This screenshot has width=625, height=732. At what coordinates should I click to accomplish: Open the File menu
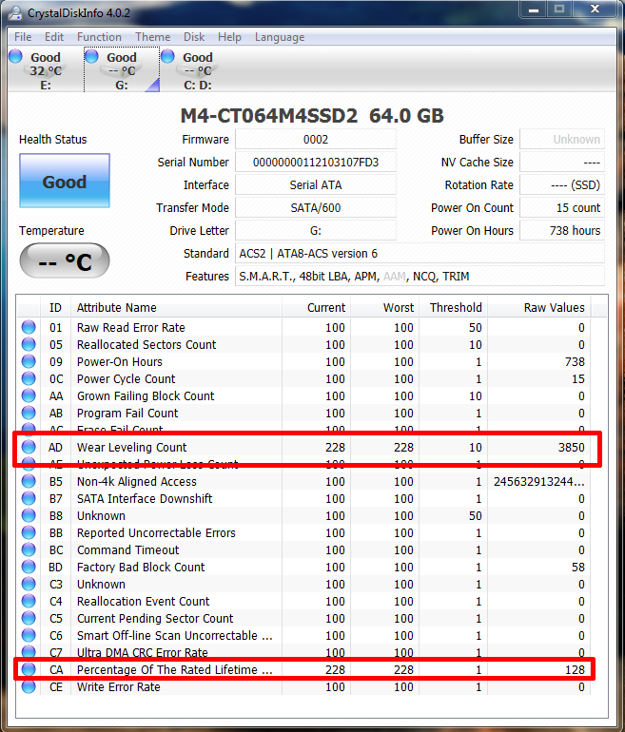23,37
